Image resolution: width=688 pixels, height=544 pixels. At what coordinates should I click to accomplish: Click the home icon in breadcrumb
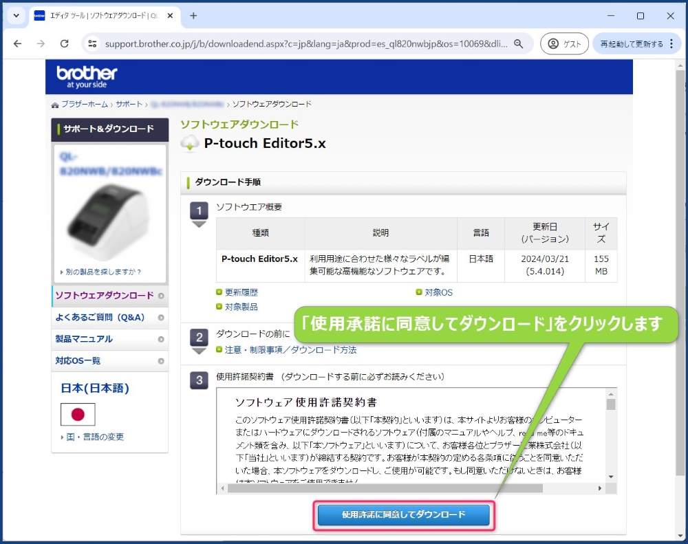(x=55, y=105)
